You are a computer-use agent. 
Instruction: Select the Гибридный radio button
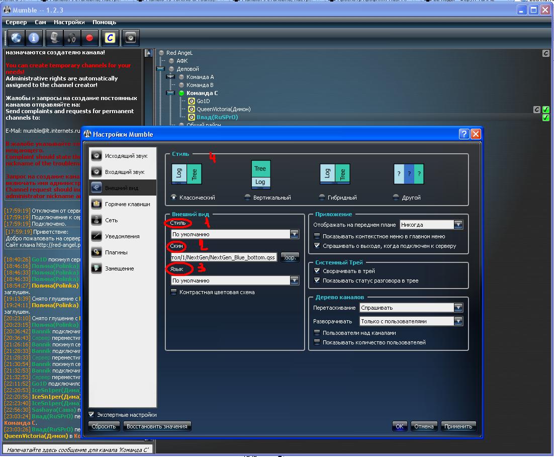pos(322,197)
